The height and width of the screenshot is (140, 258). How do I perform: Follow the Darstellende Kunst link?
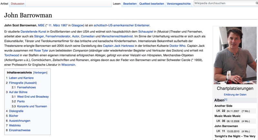click(33, 32)
